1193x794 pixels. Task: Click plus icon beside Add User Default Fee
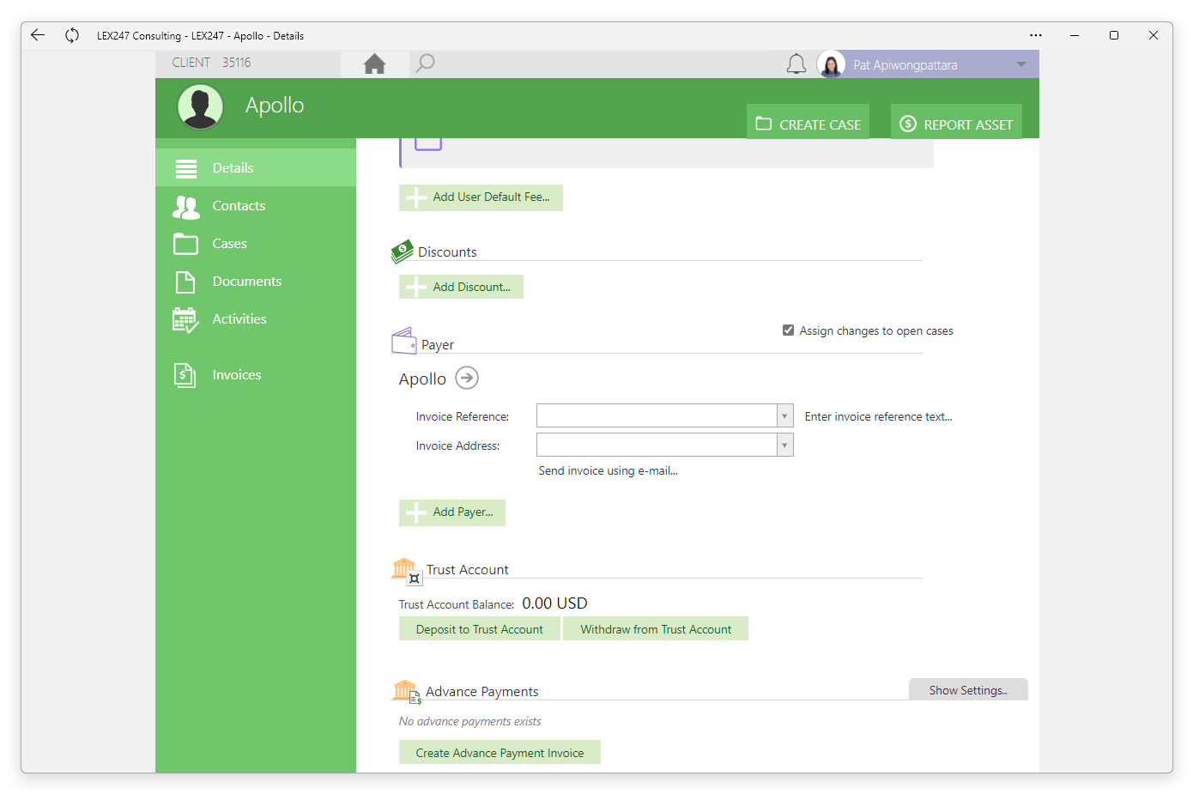(416, 197)
